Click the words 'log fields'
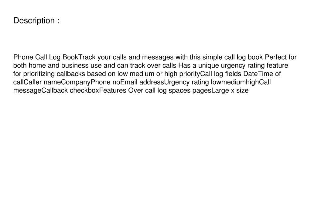311x220 pixels. [227, 74]
